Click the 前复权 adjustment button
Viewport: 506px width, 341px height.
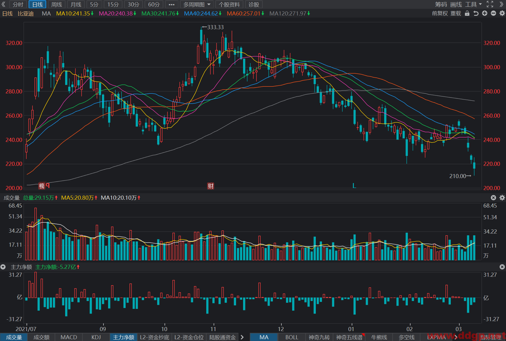click(x=440, y=13)
